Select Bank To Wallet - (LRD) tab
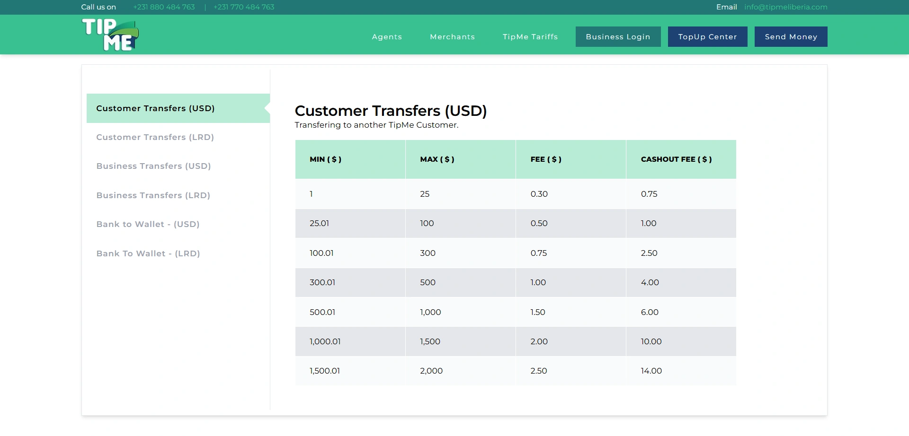The width and height of the screenshot is (909, 436). [148, 253]
